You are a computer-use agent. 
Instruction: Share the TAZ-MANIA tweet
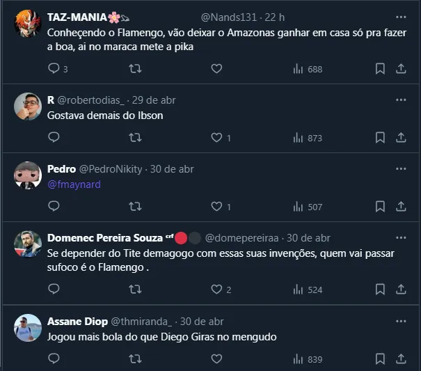401,69
